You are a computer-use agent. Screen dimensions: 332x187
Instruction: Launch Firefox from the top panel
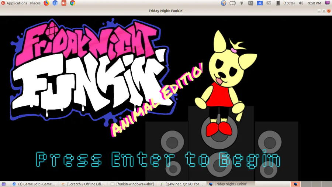pyautogui.click(x=46, y=3)
